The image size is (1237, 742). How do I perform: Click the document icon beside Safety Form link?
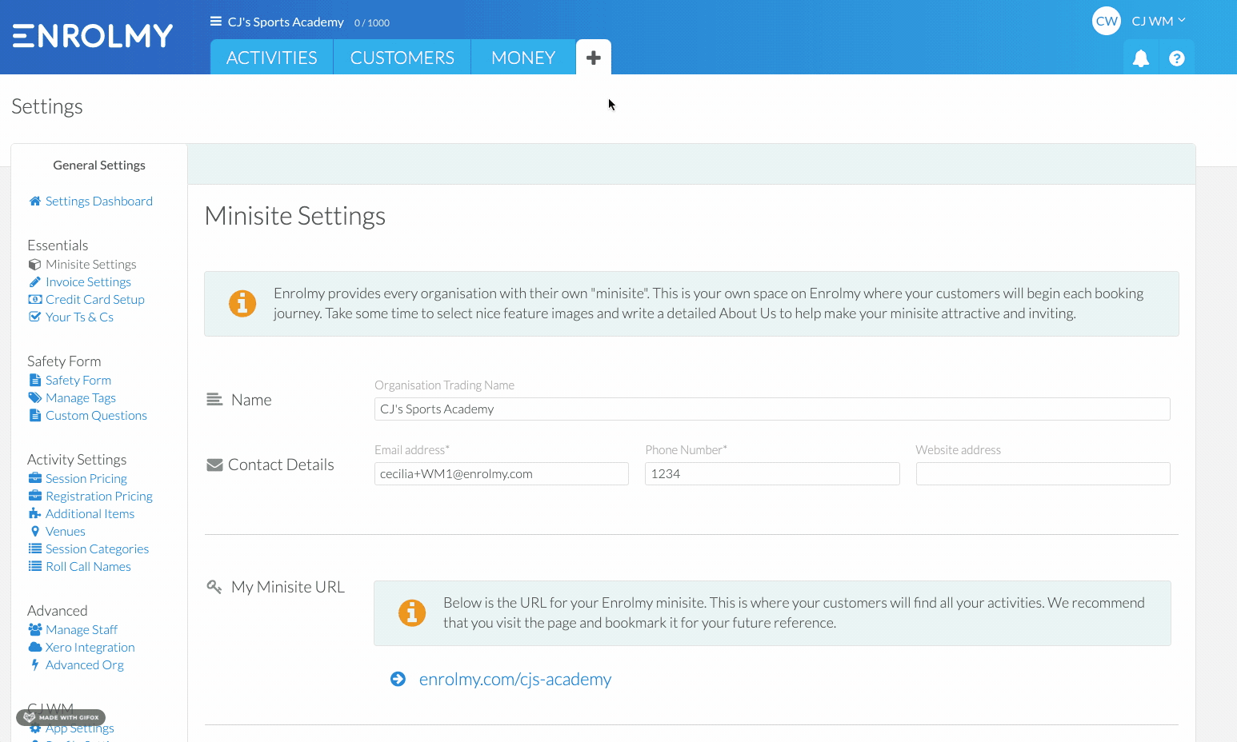pyautogui.click(x=34, y=381)
